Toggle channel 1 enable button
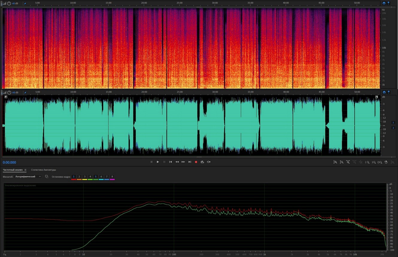Viewport: 398px width, 257px height. tap(393, 123)
